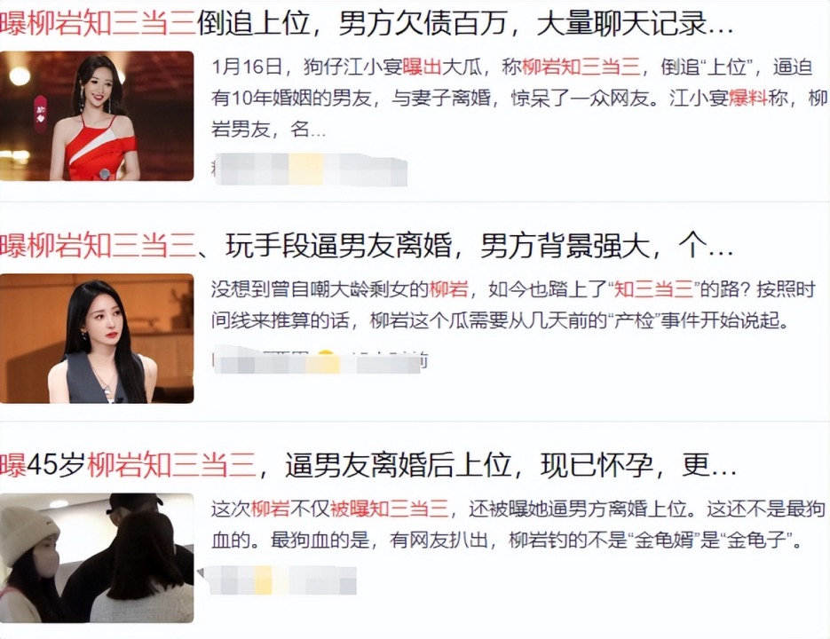Click the red 被曝知三当三 in third snippet

coord(389,509)
